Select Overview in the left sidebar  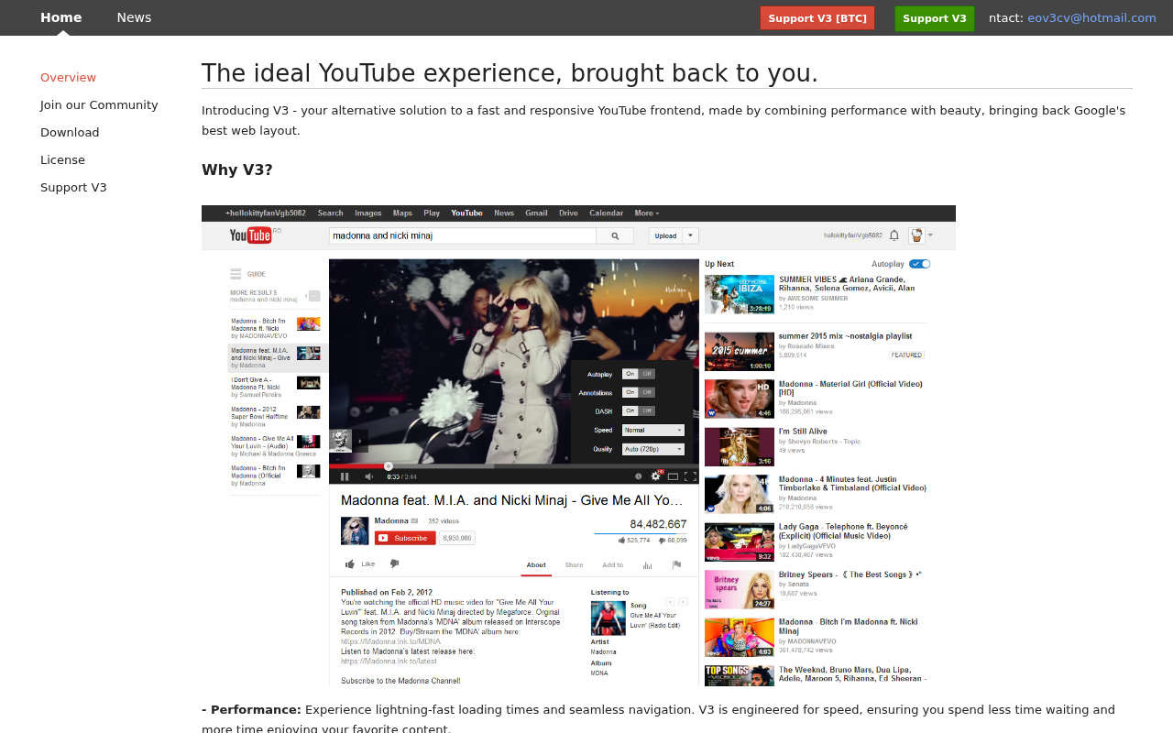coord(68,77)
